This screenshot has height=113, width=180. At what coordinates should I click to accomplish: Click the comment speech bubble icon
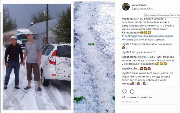[132, 92]
